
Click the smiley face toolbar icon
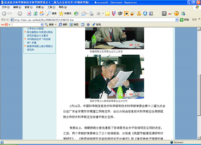(x=176, y=13)
